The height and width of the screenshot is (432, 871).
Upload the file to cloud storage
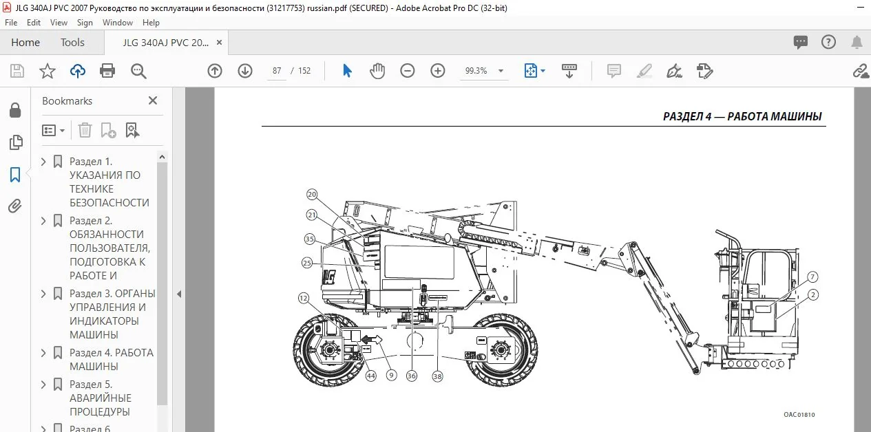coord(77,71)
